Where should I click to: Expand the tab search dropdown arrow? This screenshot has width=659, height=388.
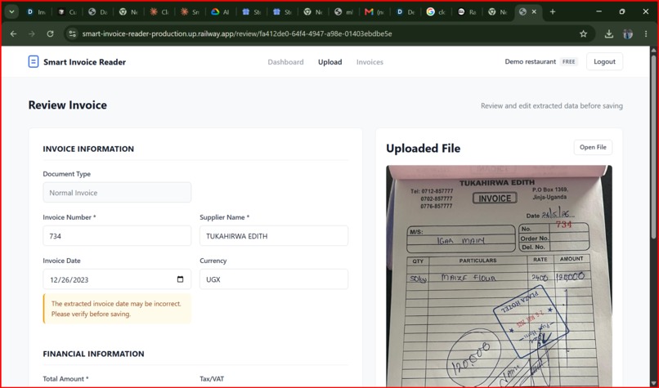[11, 11]
